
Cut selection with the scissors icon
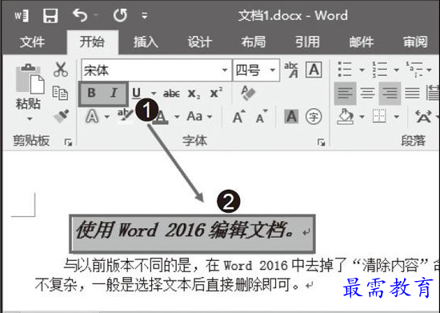click(x=61, y=70)
